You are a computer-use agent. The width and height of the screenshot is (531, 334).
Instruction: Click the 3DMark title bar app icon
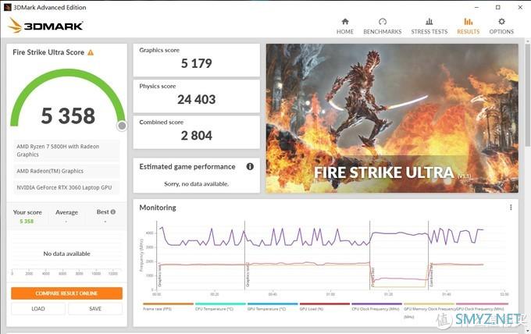pyautogui.click(x=8, y=7)
